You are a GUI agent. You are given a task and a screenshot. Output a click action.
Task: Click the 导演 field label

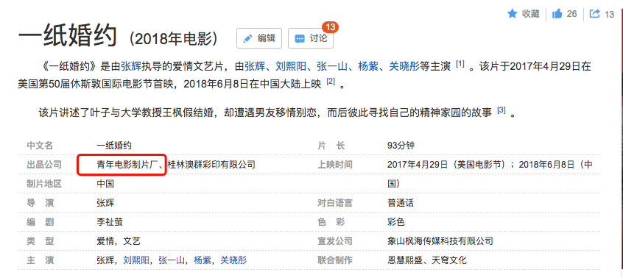tap(40, 203)
